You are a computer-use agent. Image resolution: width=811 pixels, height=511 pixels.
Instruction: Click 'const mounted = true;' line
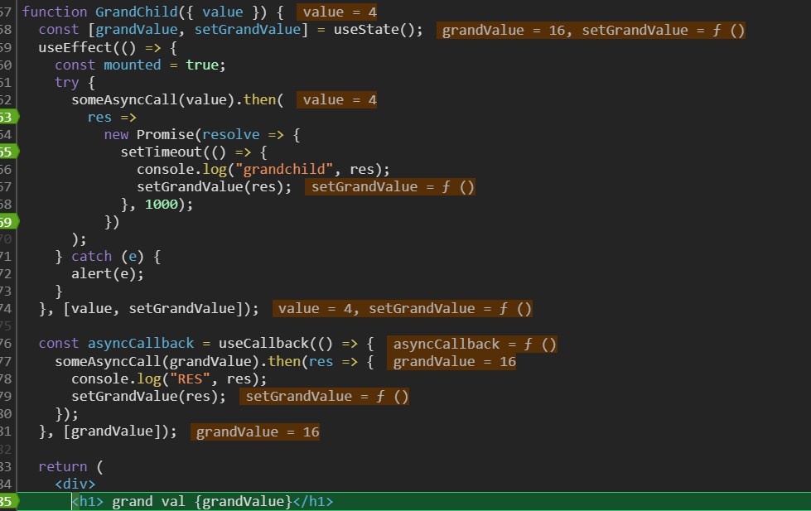tap(140, 65)
